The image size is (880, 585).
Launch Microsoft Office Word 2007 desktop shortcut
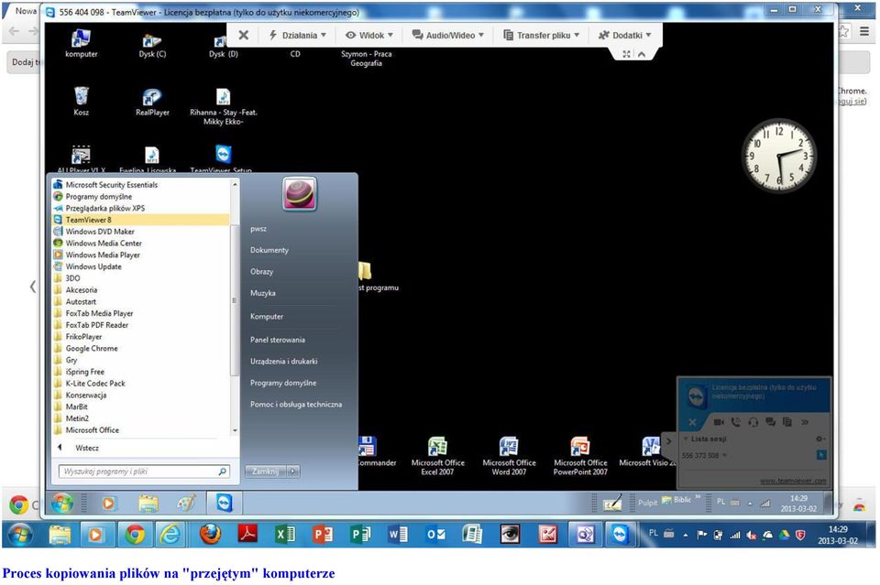[x=509, y=456]
